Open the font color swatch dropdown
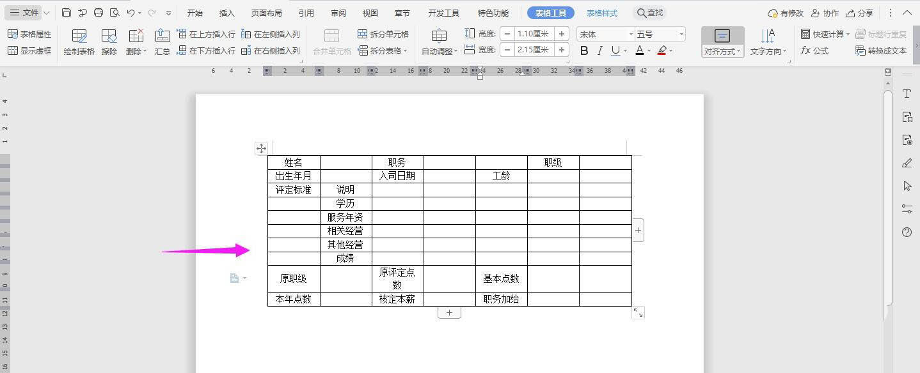The image size is (920, 373). (648, 50)
